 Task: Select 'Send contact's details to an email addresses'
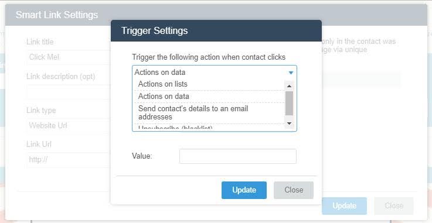pos(209,113)
